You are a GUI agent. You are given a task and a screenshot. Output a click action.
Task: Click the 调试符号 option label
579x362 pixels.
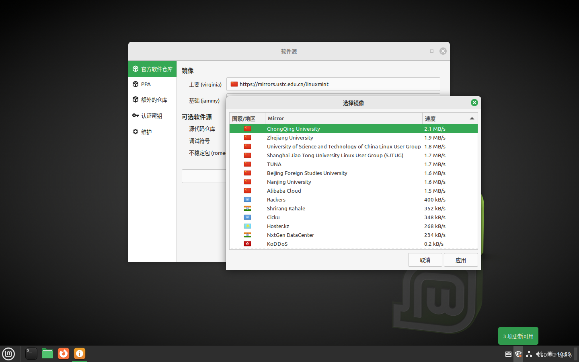(x=199, y=141)
